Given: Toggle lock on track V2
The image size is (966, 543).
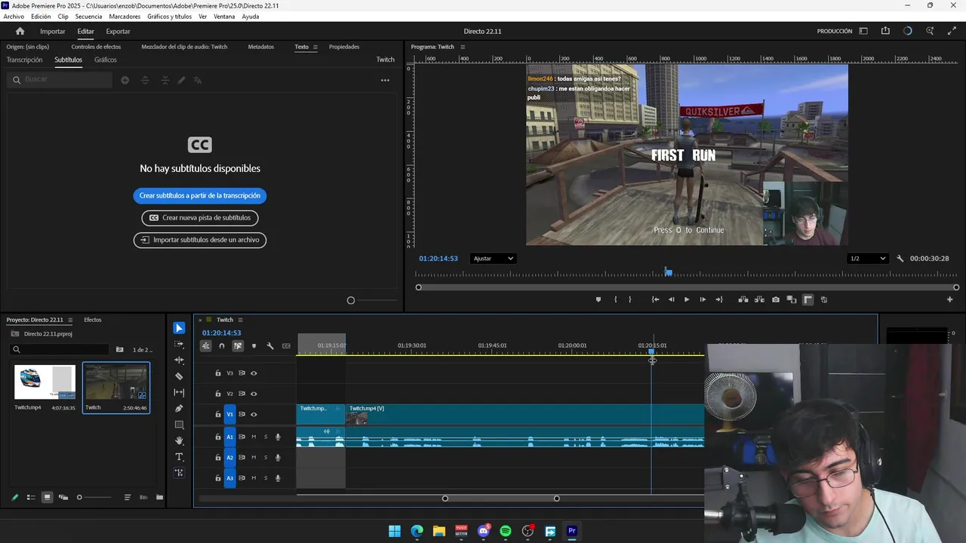Looking at the screenshot, I should pyautogui.click(x=218, y=394).
